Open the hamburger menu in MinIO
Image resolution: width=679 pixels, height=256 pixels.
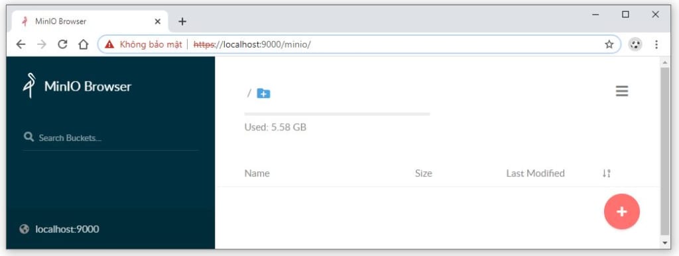(622, 91)
